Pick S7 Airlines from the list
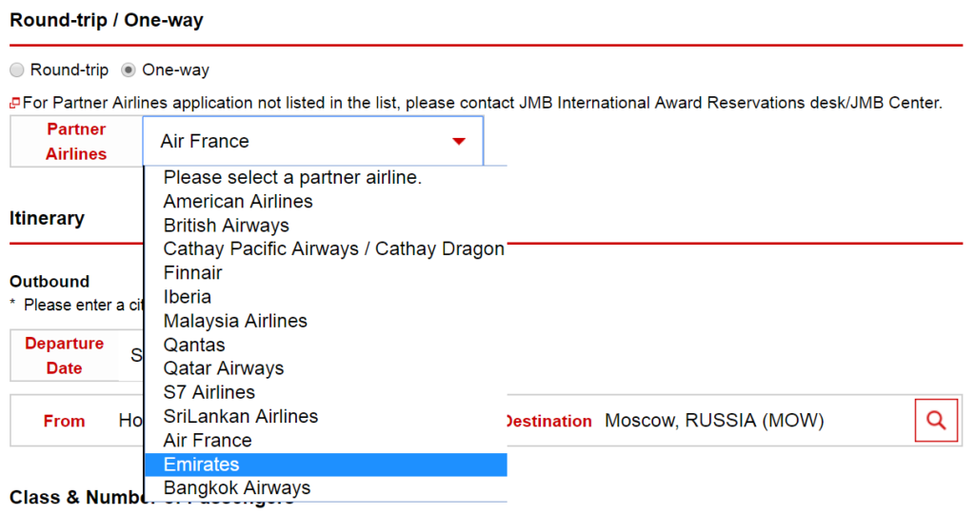This screenshot has height=515, width=975. pos(326,392)
